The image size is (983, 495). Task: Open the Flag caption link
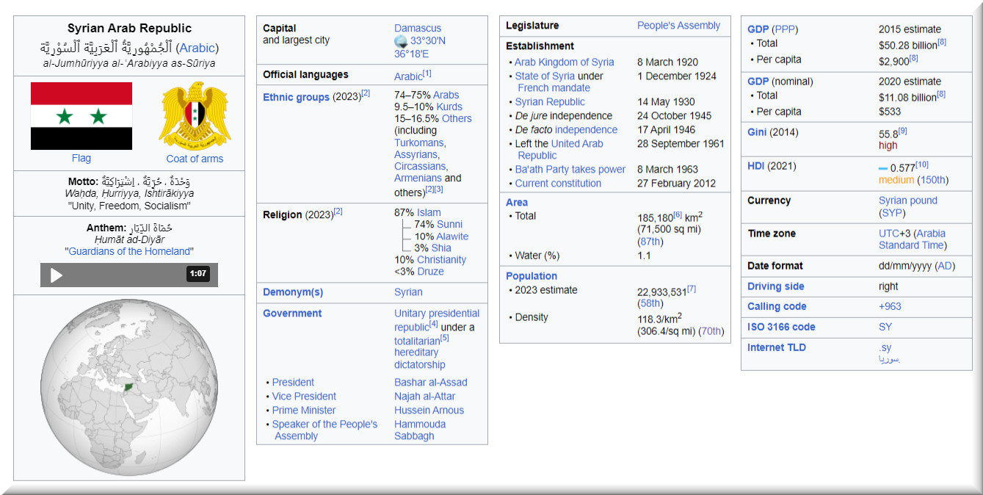pos(81,158)
